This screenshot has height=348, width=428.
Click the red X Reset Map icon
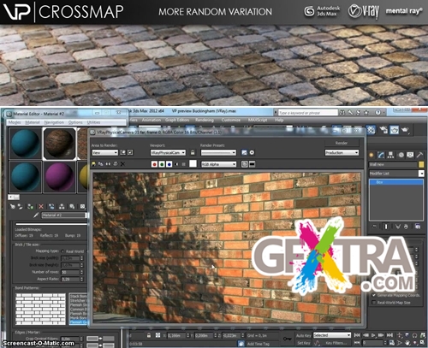(41, 206)
